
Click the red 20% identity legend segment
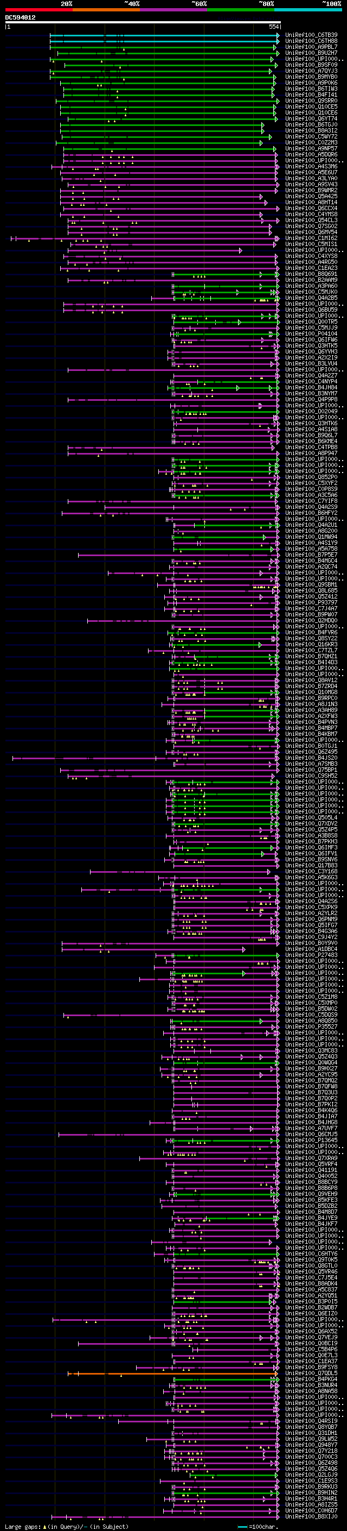coord(38,10)
